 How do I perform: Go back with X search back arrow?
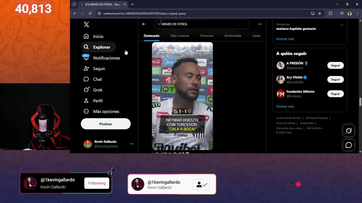pos(144,24)
